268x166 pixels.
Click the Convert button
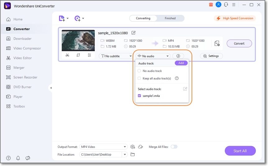(x=239, y=43)
